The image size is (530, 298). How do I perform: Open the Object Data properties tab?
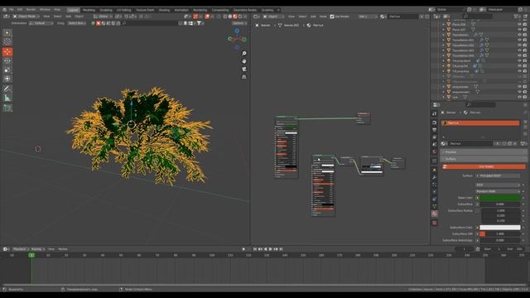(435, 206)
